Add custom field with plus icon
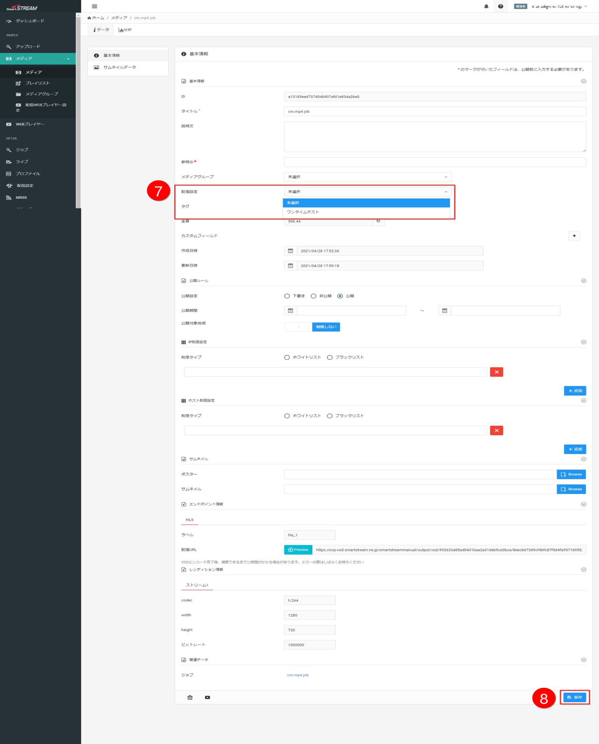Viewport: 599px width, 744px height. pos(574,236)
